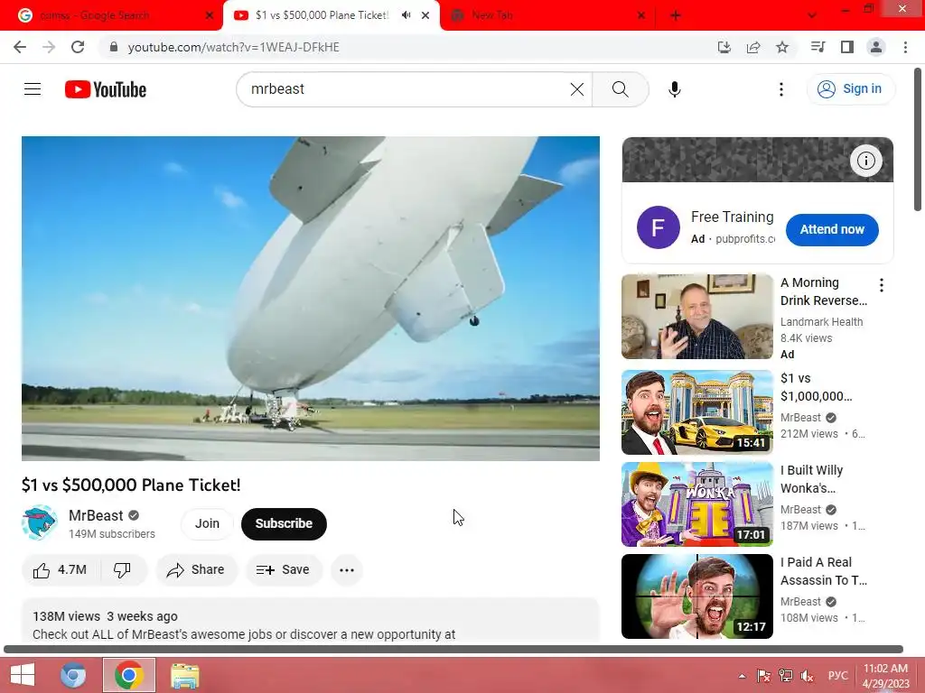The height and width of the screenshot is (693, 925).
Task: Subscribe to MrBeast
Action: coord(284,523)
